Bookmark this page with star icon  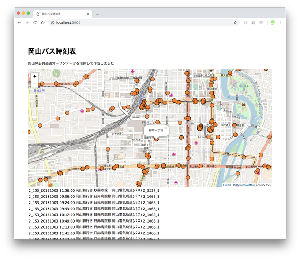235,22
